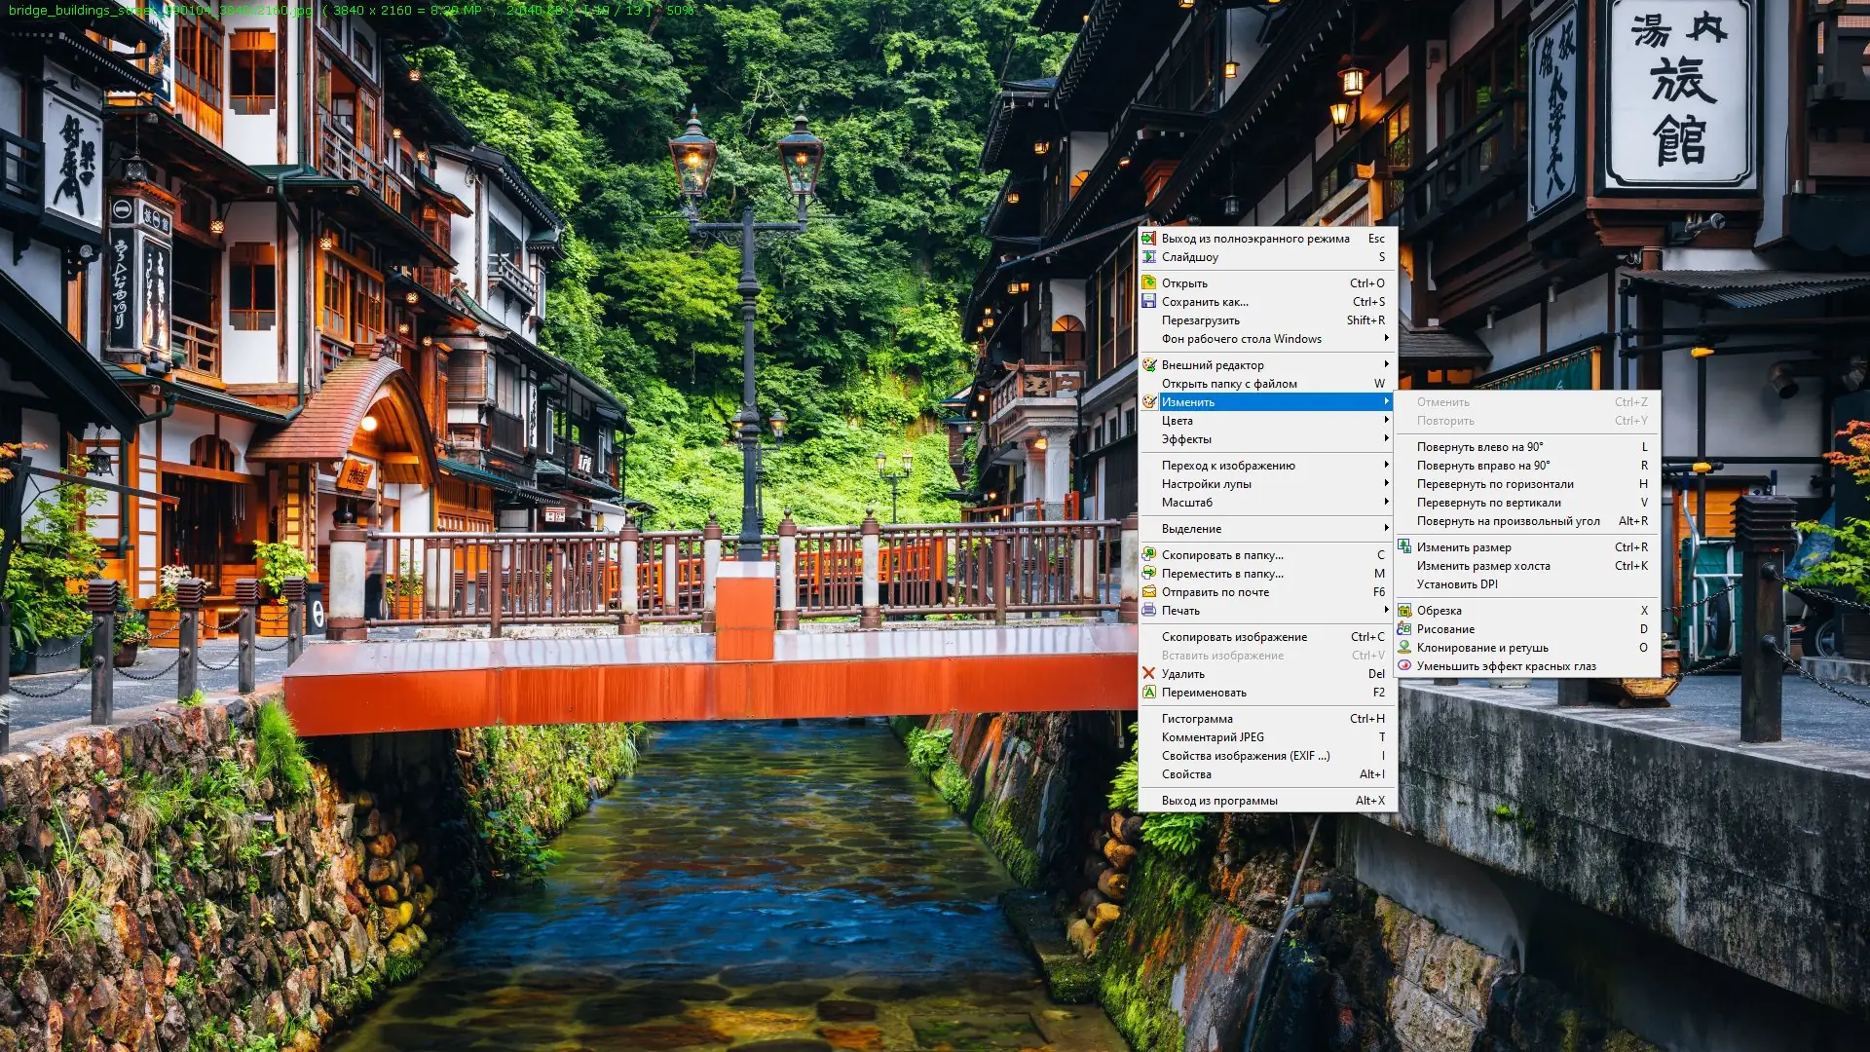Expand the Цвета submenu arrow
Viewport: 1870px width, 1052px height.
(x=1386, y=421)
